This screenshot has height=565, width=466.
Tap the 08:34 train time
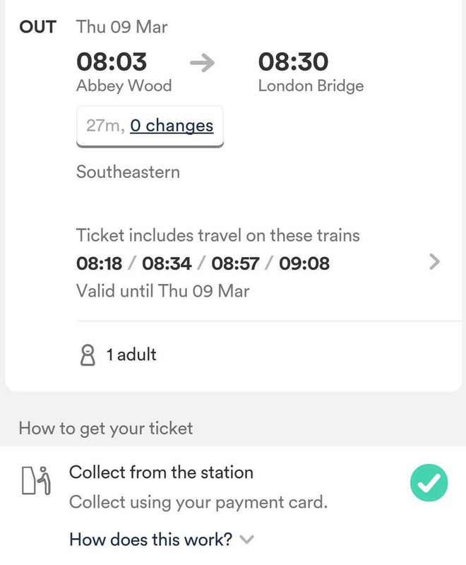(167, 263)
